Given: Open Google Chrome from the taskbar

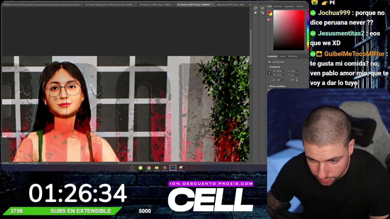Looking at the screenshot, I should [x=148, y=168].
